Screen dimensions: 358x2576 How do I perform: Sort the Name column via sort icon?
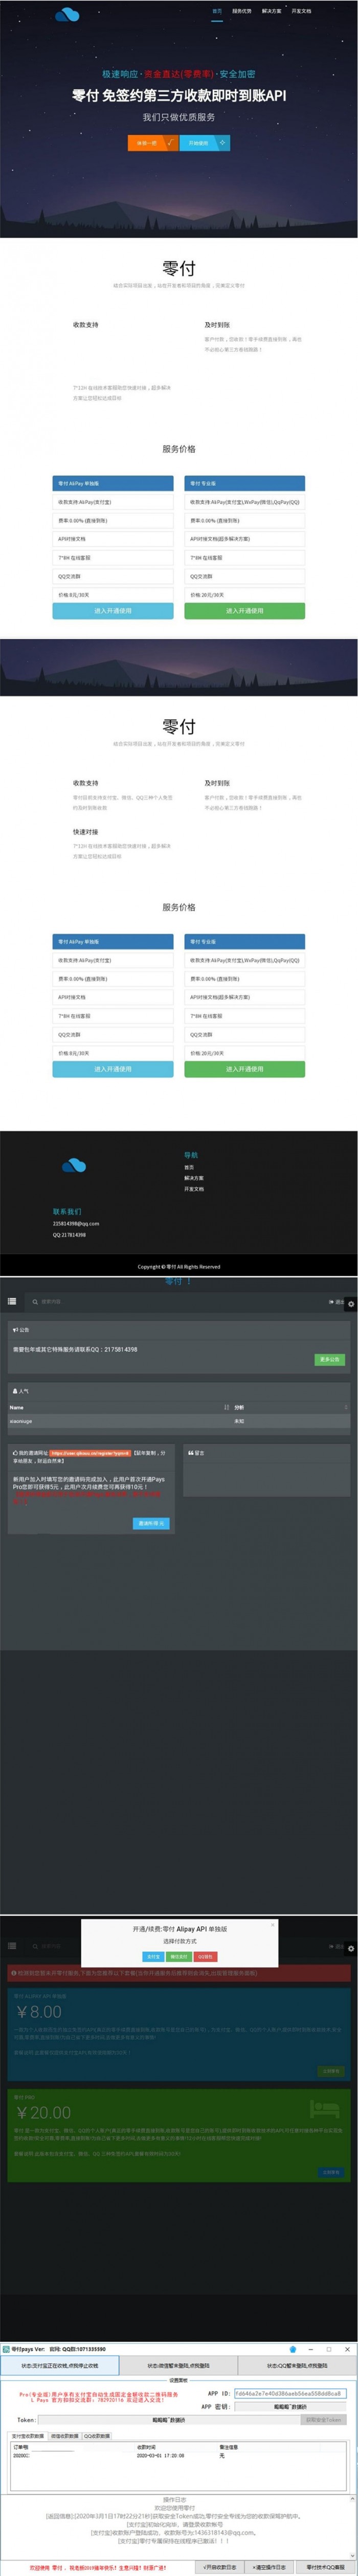[x=227, y=1407]
